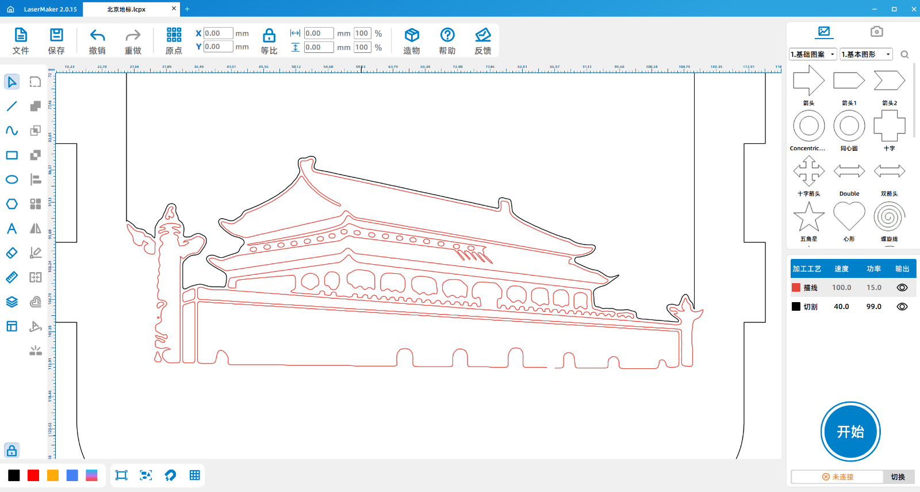Image resolution: width=920 pixels, height=492 pixels.
Task: Pick the eraser tool
Action: [11, 253]
